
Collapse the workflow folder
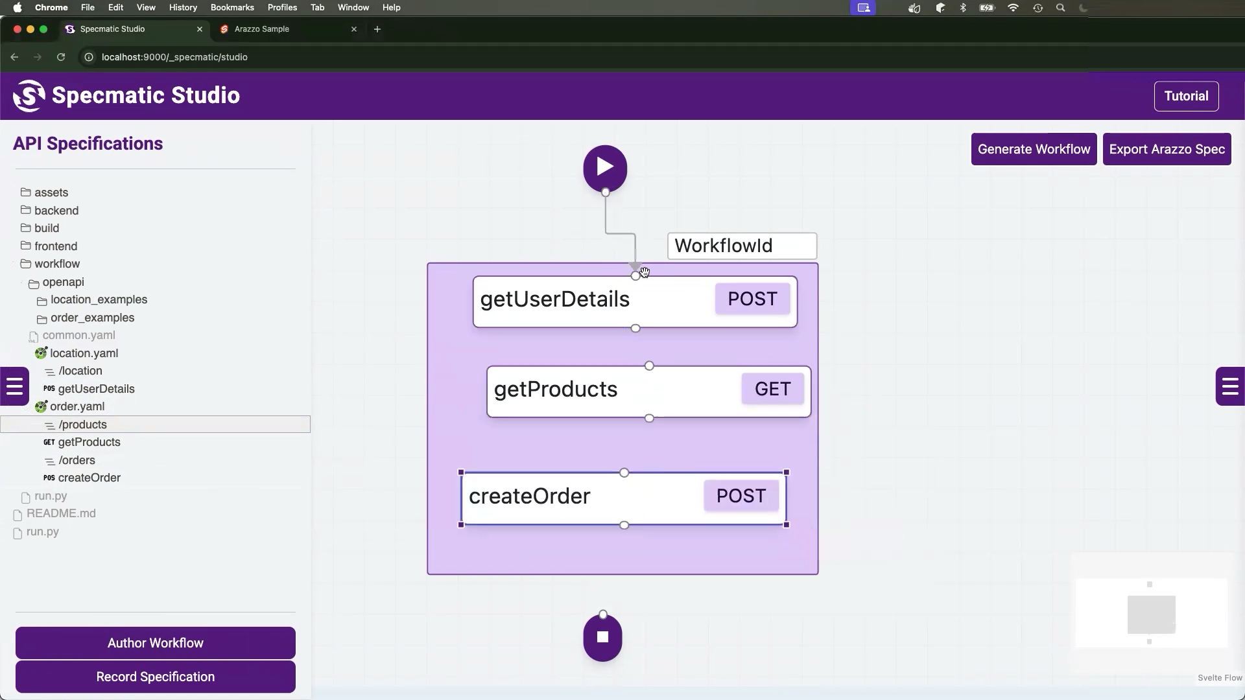56,264
